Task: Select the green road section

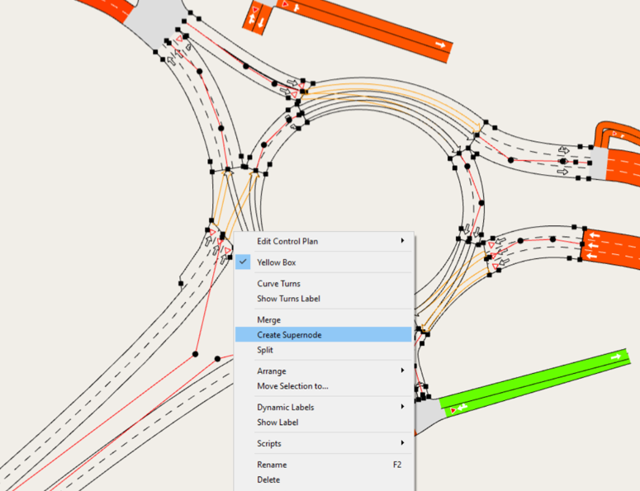Action: tap(534, 383)
